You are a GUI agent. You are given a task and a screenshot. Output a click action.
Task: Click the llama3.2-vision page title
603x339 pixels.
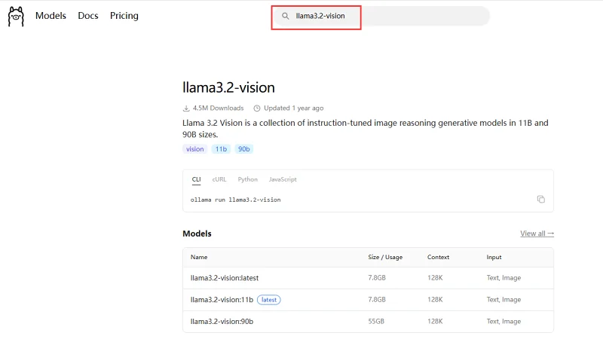click(x=228, y=87)
